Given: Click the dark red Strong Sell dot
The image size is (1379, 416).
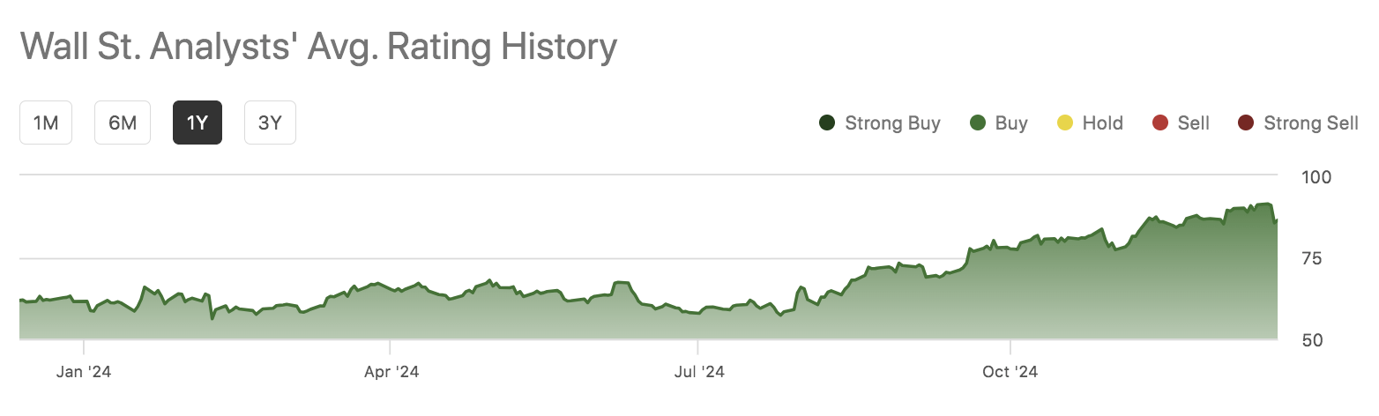Looking at the screenshot, I should (1245, 123).
